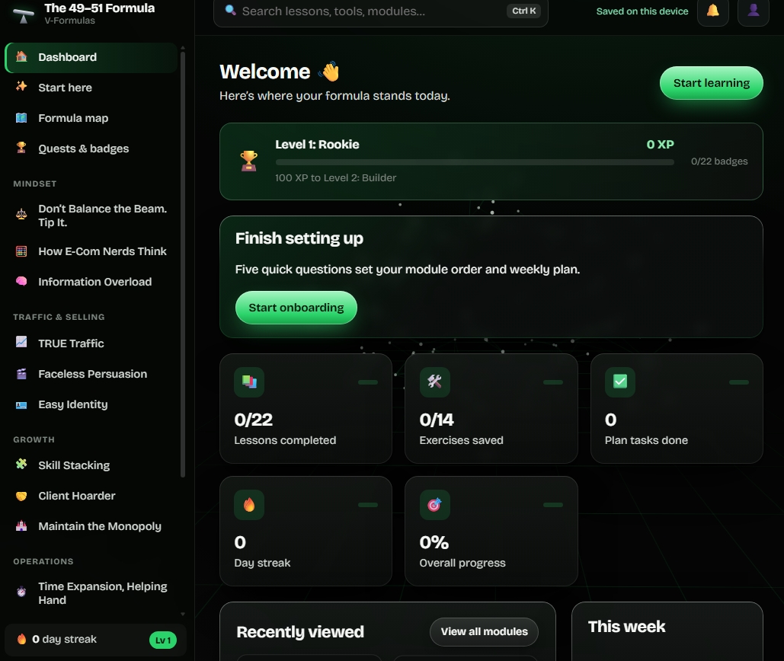Click the telescope logo of The 49–51 Formula
Image resolution: width=784 pixels, height=661 pixels.
[x=23, y=16]
